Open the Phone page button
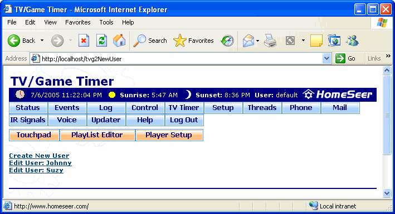This screenshot has height=214, width=395. click(301, 108)
